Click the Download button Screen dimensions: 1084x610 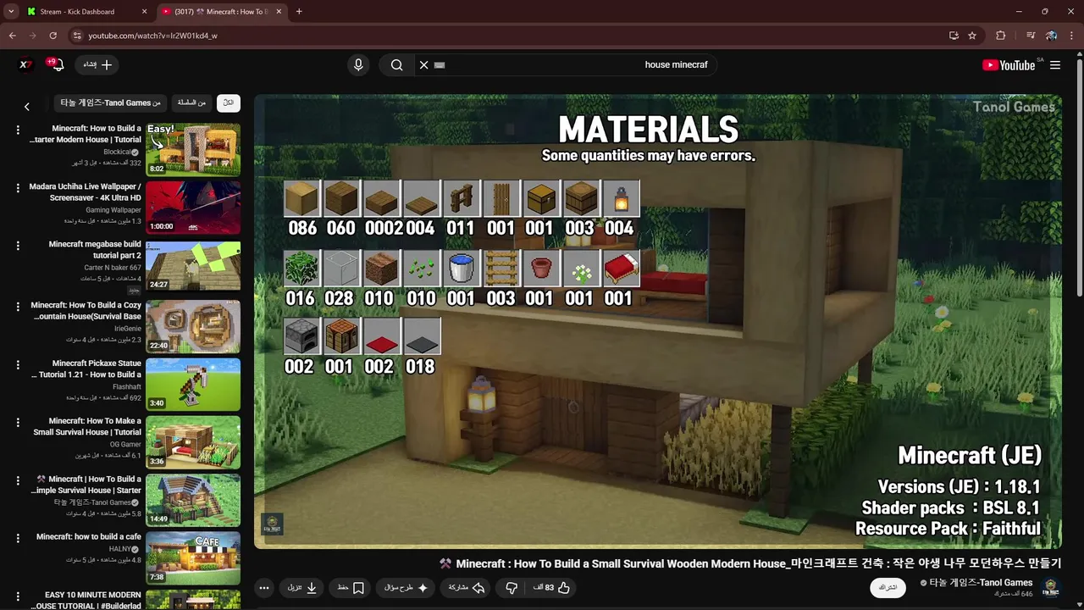pos(302,587)
